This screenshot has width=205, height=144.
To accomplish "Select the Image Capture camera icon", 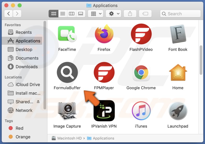I will tap(67, 111).
